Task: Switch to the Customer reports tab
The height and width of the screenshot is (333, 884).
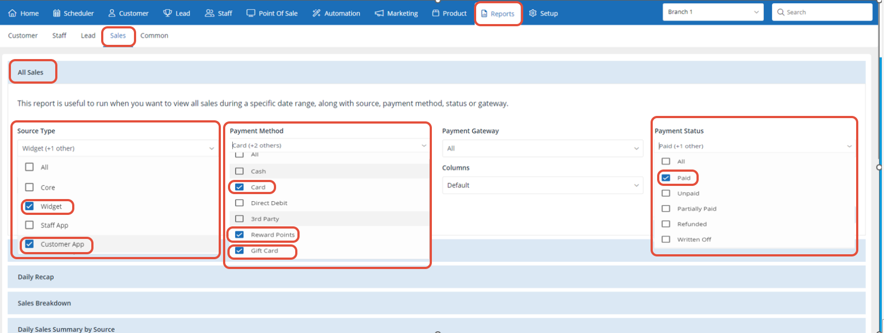Action: pyautogui.click(x=23, y=36)
